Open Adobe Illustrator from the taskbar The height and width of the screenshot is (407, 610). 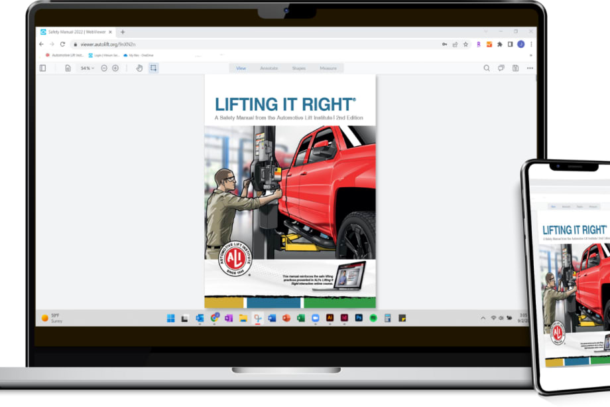click(x=330, y=318)
